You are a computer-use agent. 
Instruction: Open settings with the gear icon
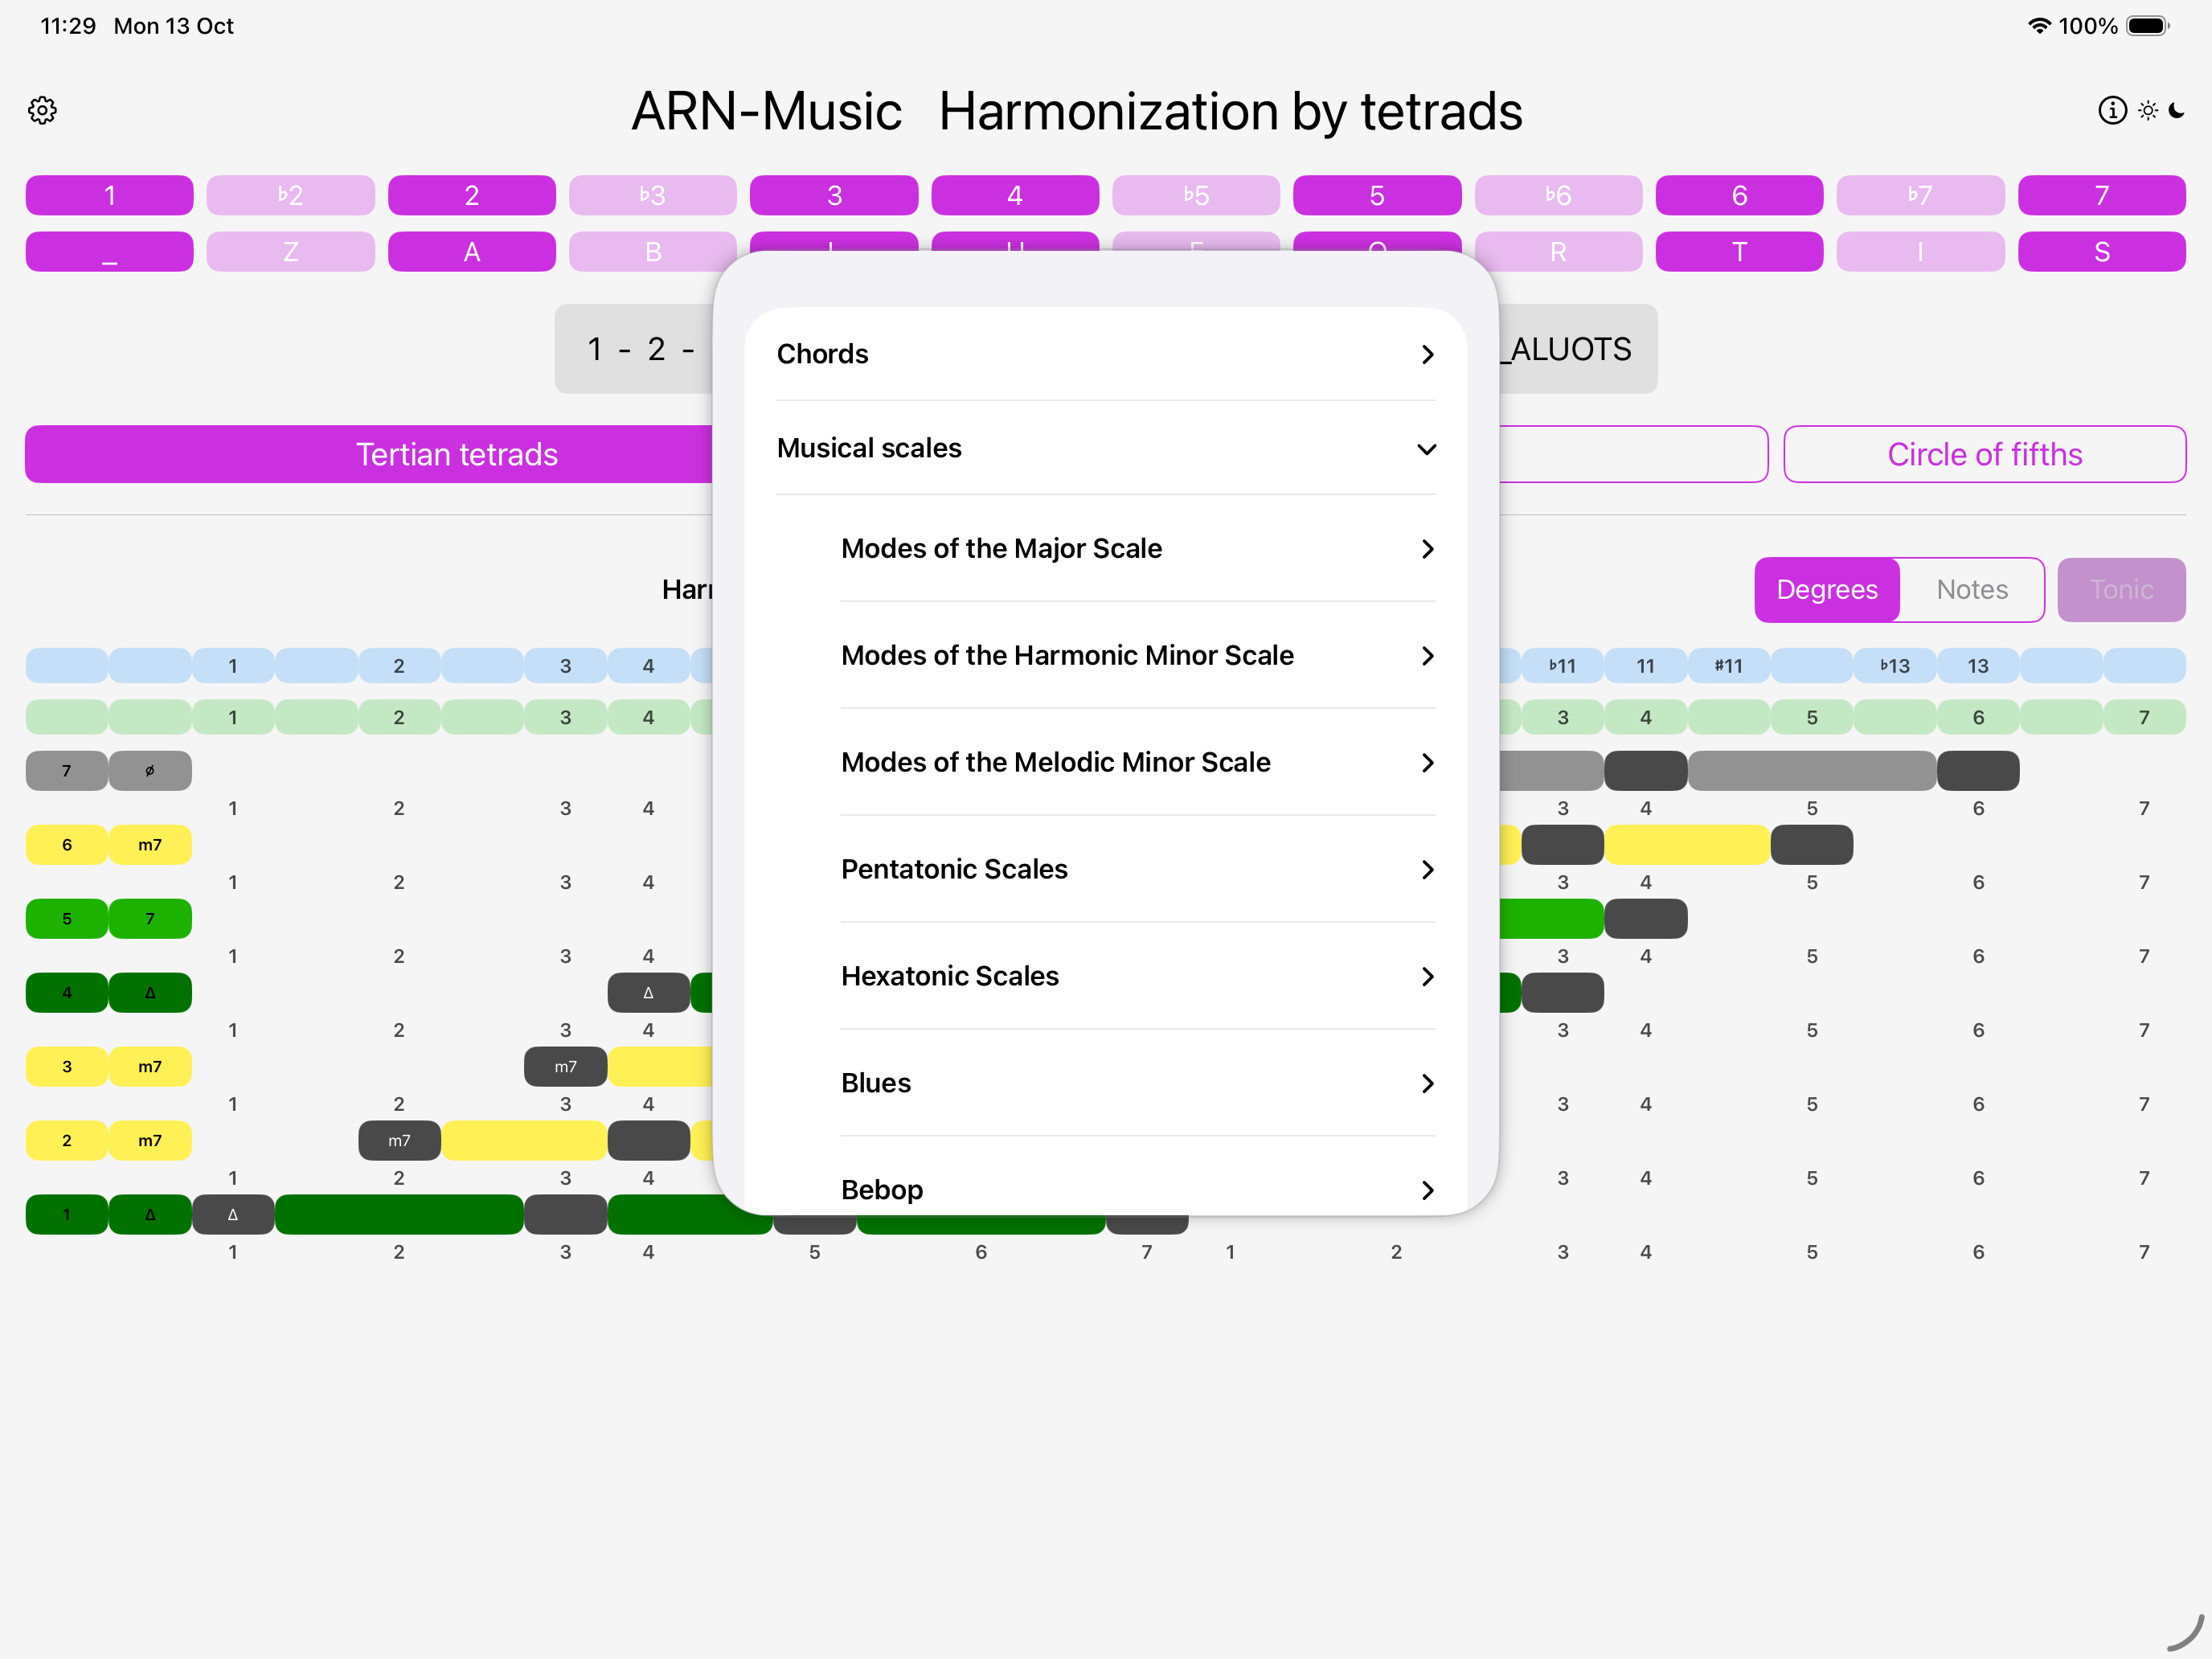coord(42,110)
